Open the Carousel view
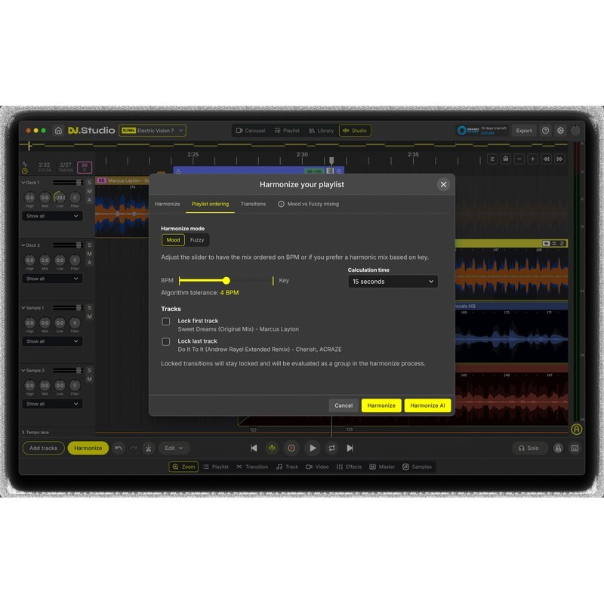The image size is (604, 604). point(249,130)
